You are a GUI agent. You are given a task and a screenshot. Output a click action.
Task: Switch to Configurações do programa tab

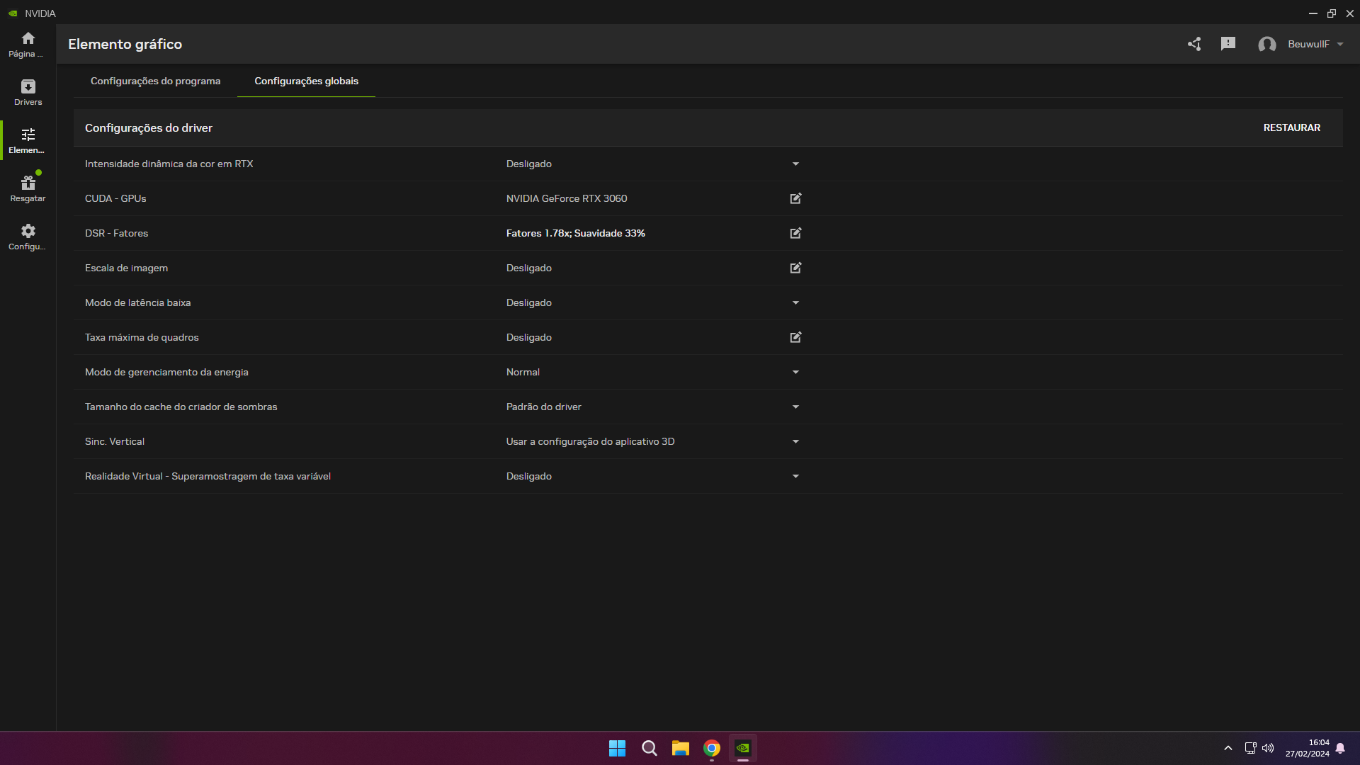(x=155, y=81)
